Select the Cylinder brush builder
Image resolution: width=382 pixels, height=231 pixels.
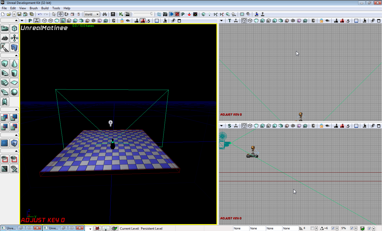(x=14, y=73)
